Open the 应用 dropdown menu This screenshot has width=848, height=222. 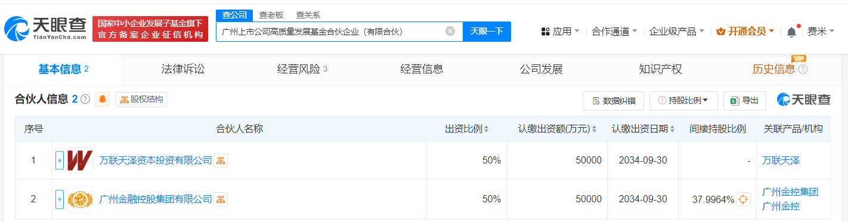(x=560, y=31)
